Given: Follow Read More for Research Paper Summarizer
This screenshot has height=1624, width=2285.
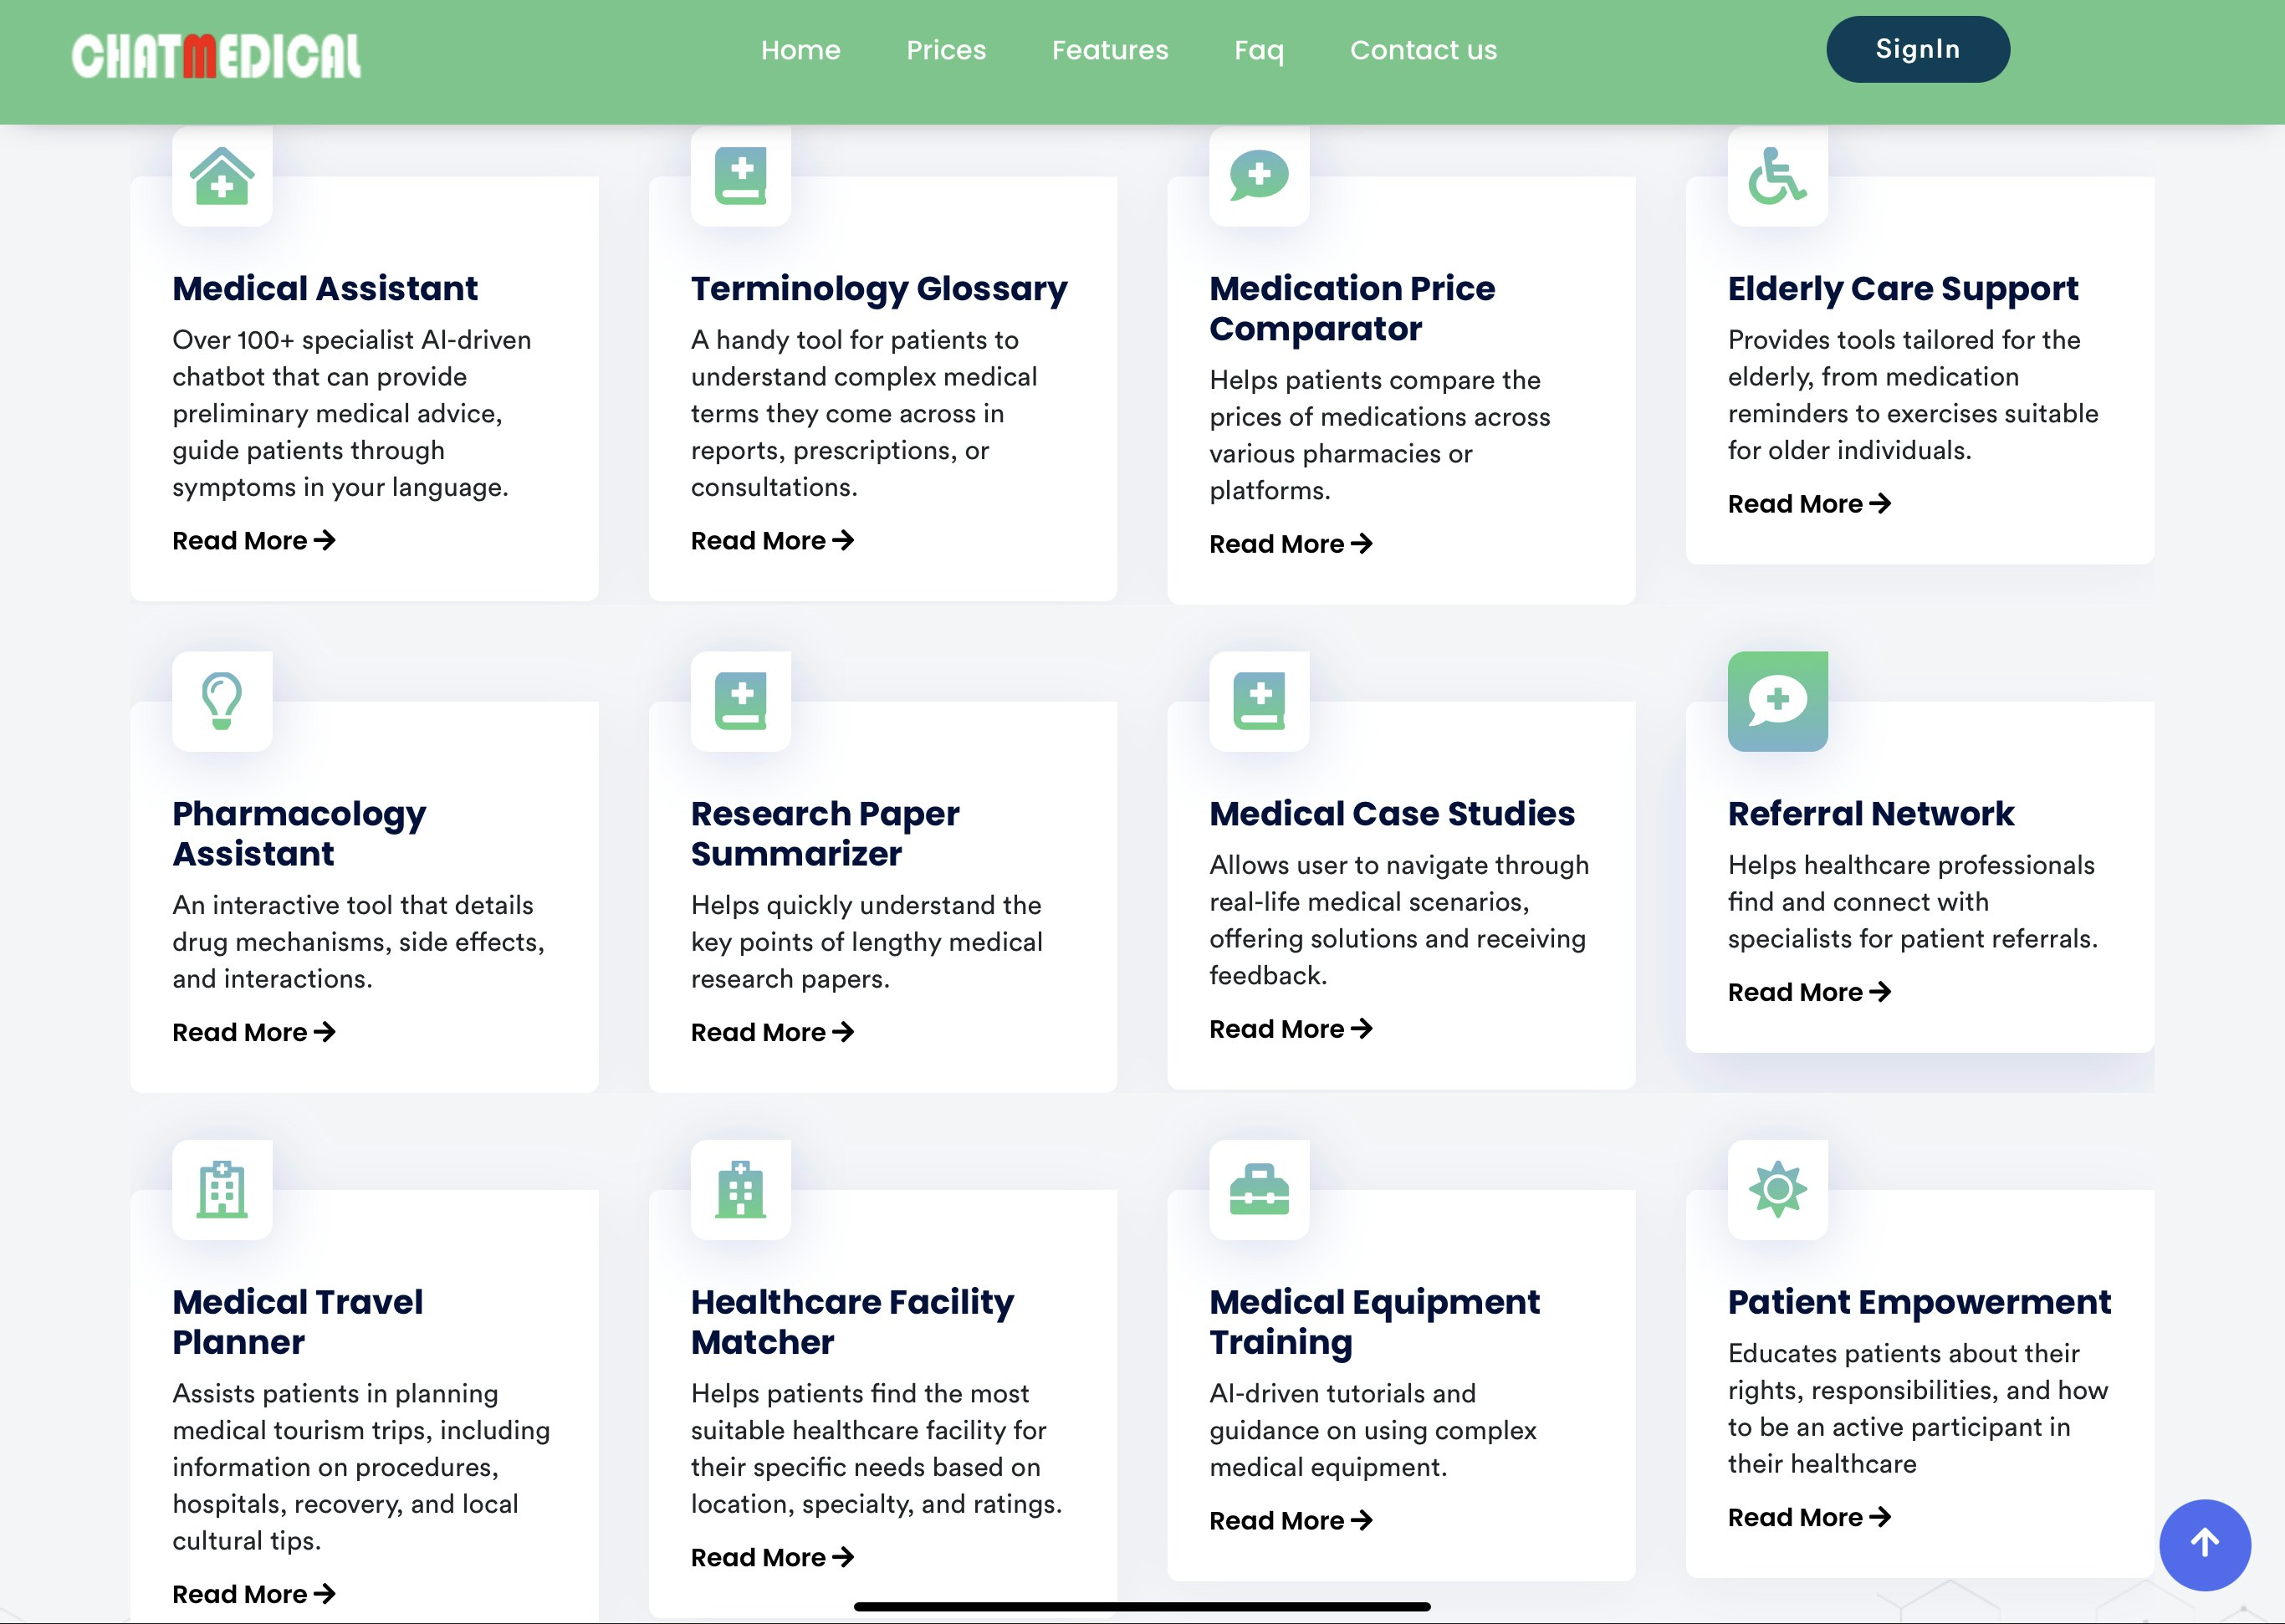Looking at the screenshot, I should tap(771, 1032).
